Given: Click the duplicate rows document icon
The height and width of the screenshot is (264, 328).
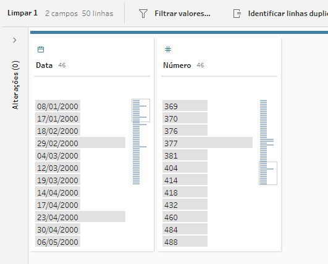Looking at the screenshot, I should tap(237, 14).
